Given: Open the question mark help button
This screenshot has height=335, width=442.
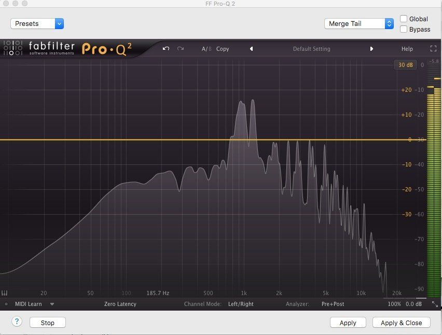Looking at the screenshot, I should pyautogui.click(x=17, y=322).
